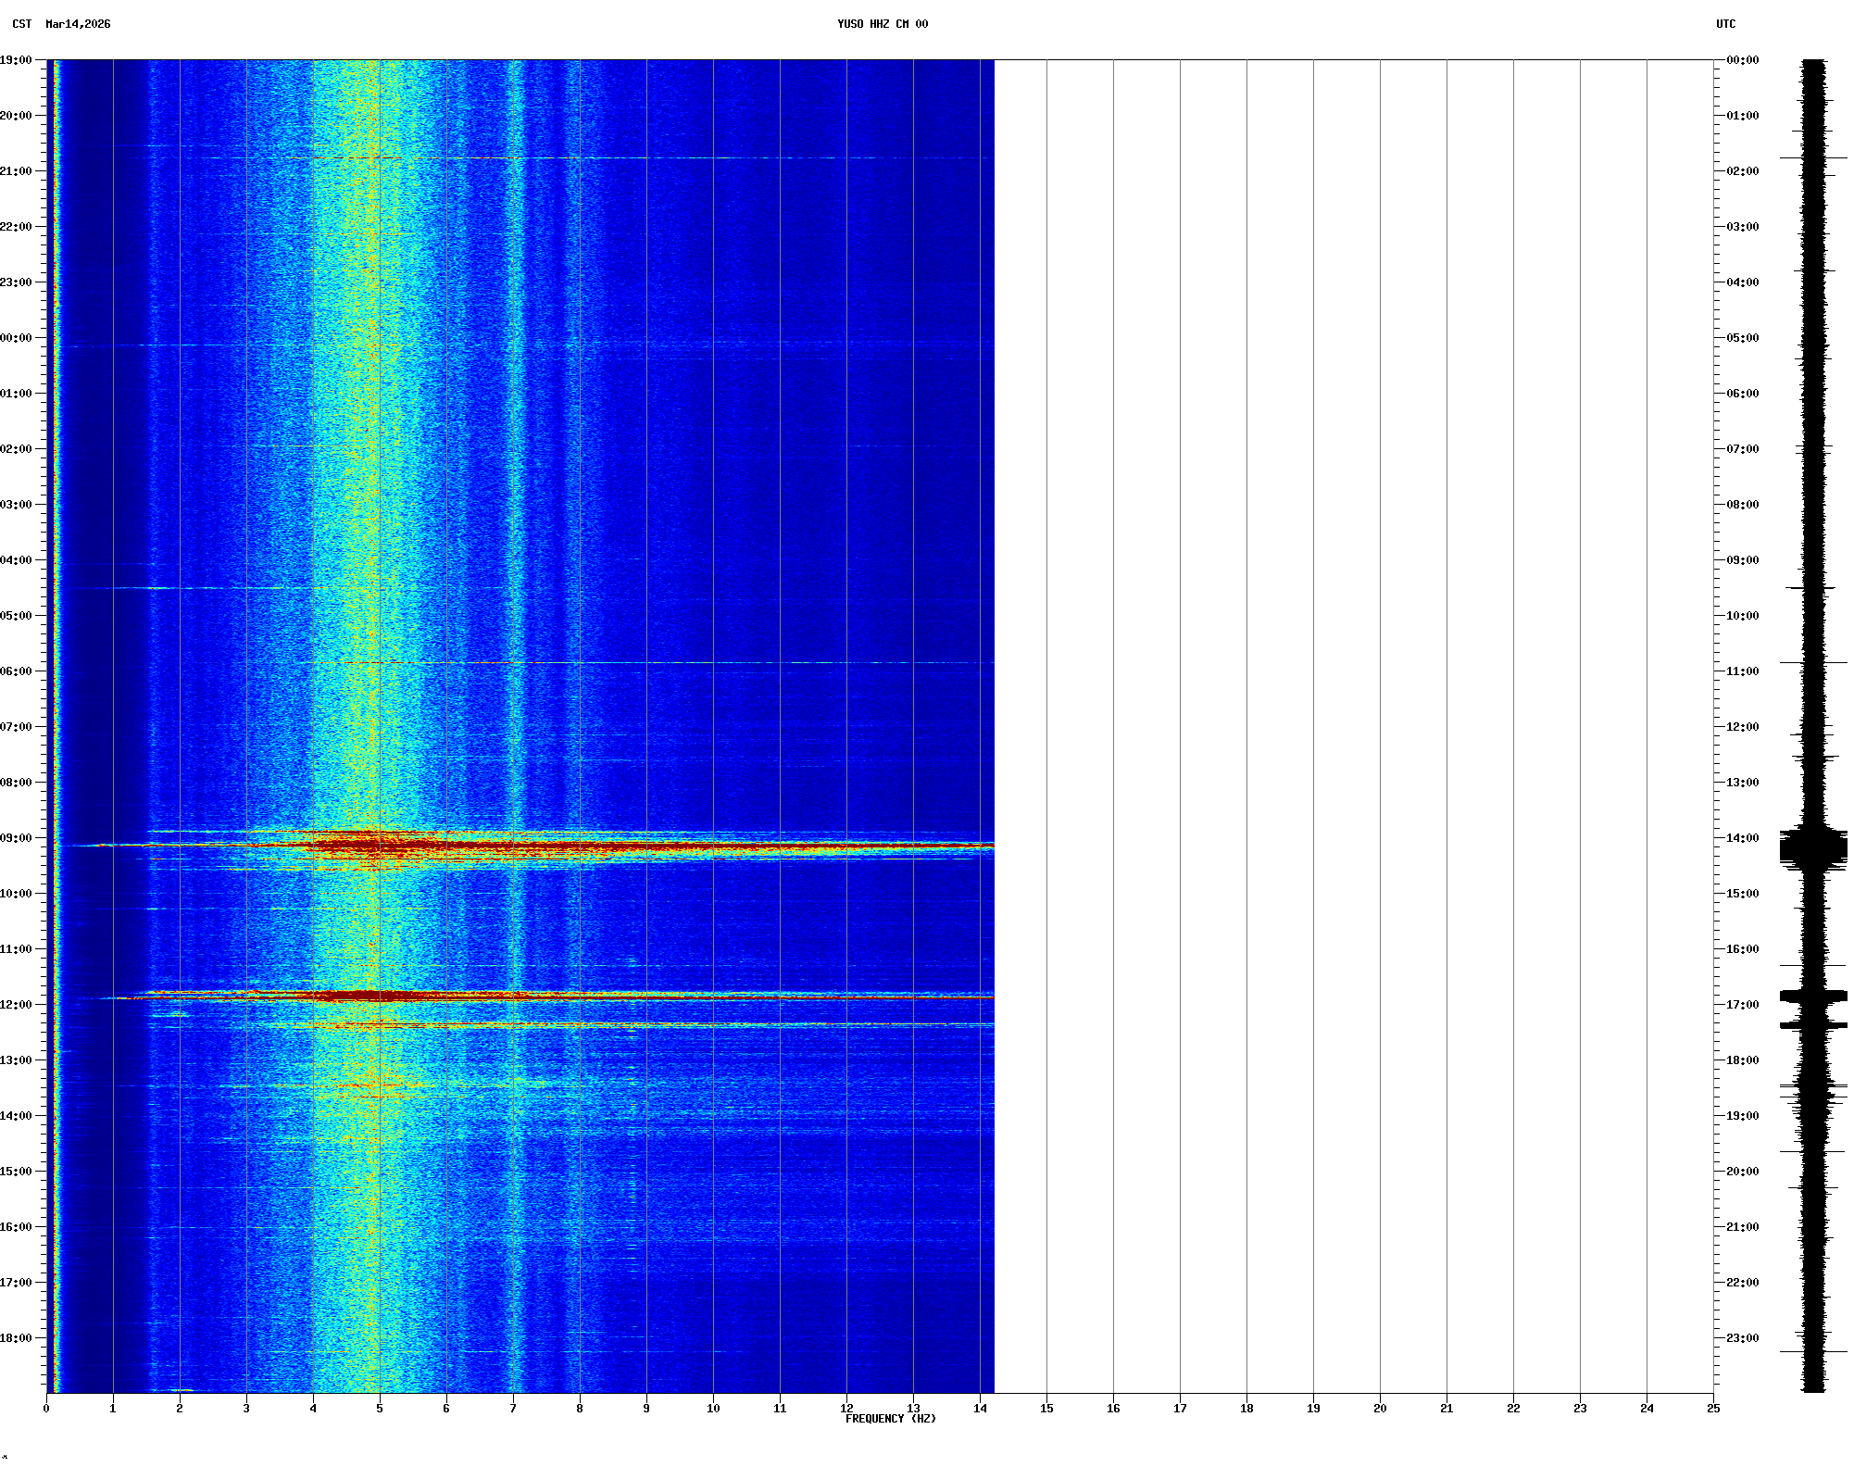The height and width of the screenshot is (1467, 1854).
Task: Click the UTC header label
Action: pos(1725,24)
